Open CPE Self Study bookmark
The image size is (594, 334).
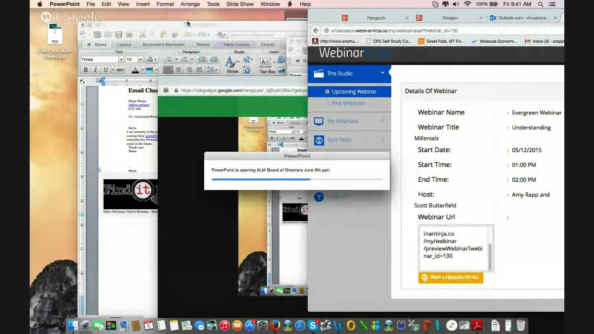[x=388, y=41]
